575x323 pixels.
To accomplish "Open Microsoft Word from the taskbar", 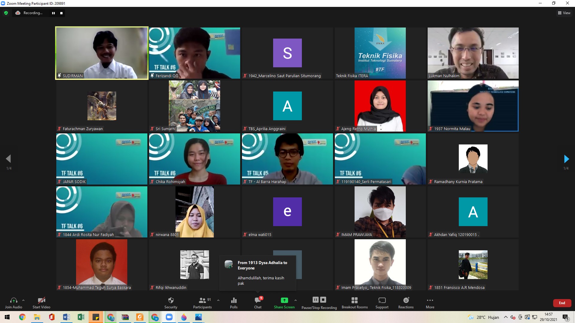I will 66,317.
